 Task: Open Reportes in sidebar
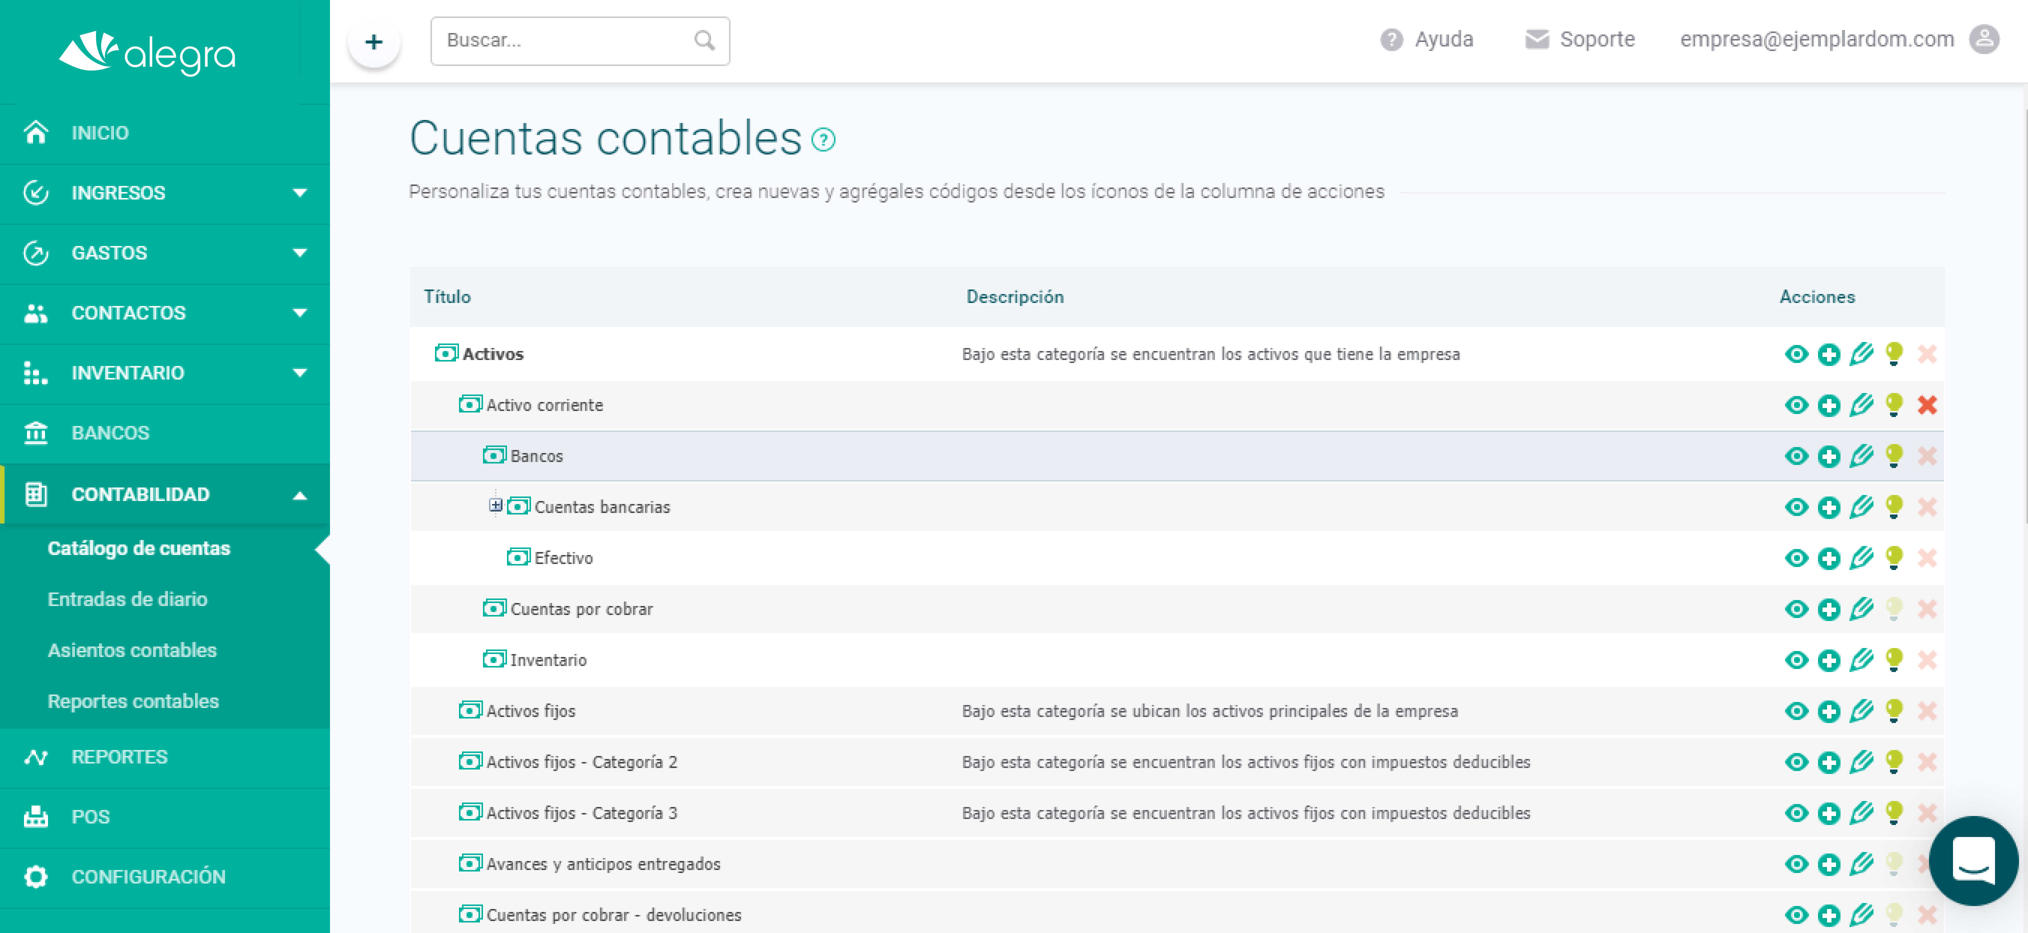click(x=165, y=757)
